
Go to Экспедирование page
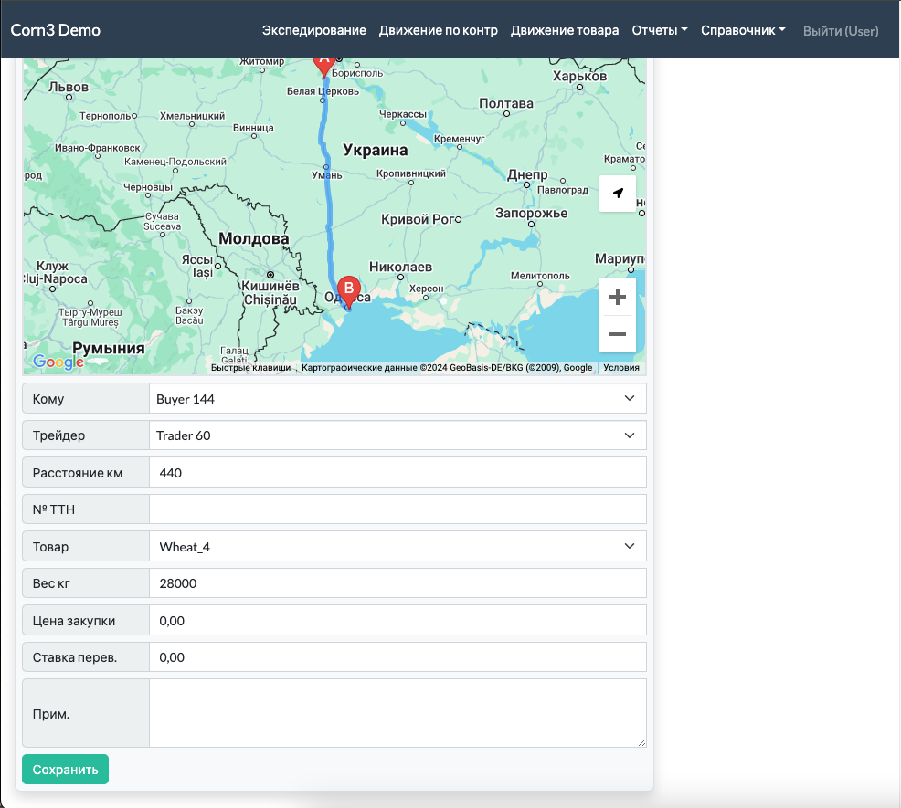point(313,30)
